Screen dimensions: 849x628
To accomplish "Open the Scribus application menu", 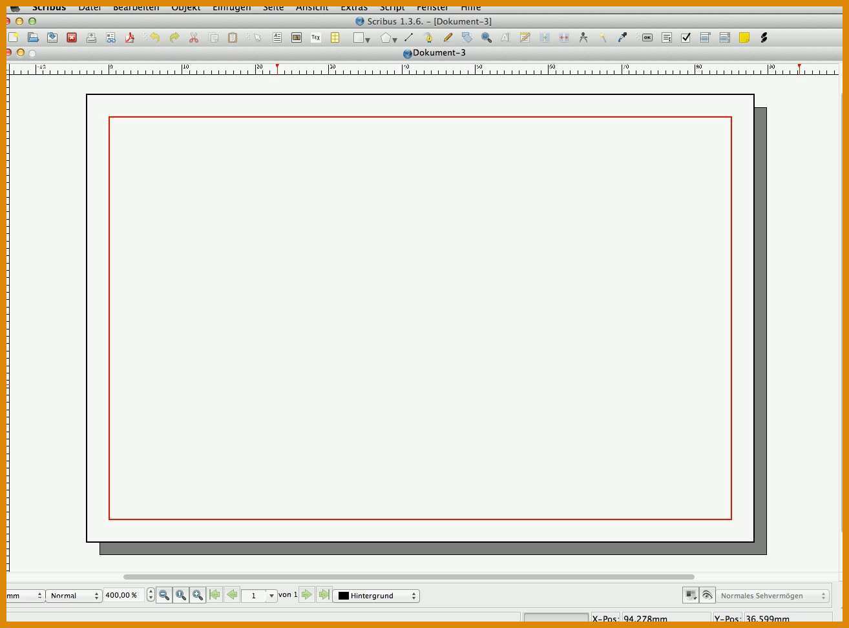I will pos(49,7).
